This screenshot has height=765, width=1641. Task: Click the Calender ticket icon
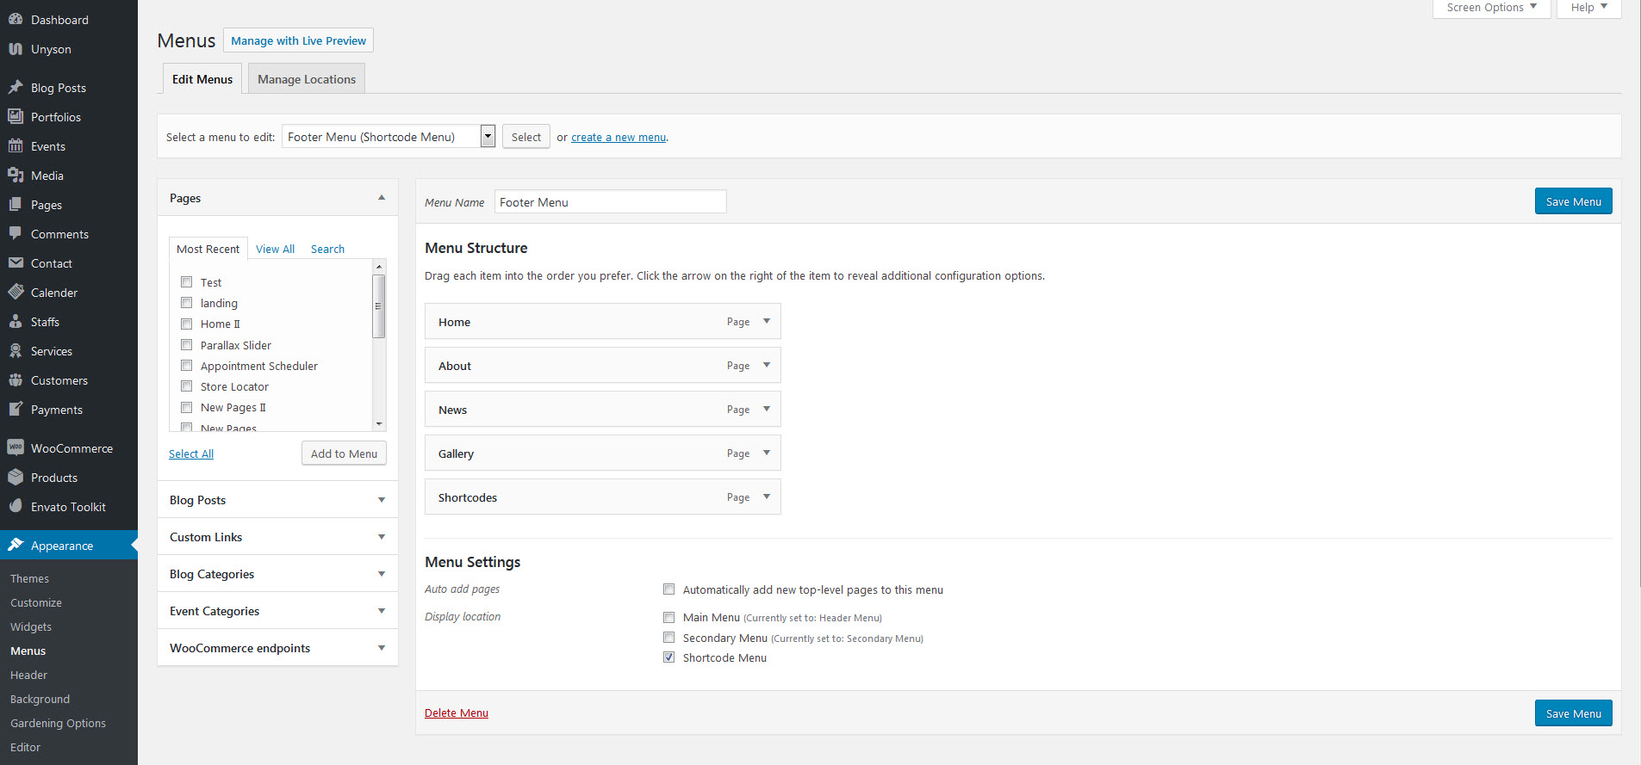(16, 292)
